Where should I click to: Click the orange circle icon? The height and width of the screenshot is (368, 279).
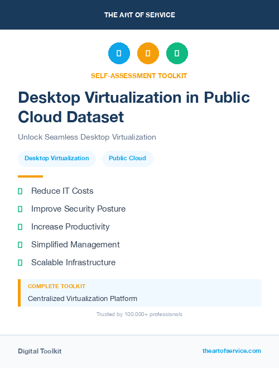(x=148, y=53)
